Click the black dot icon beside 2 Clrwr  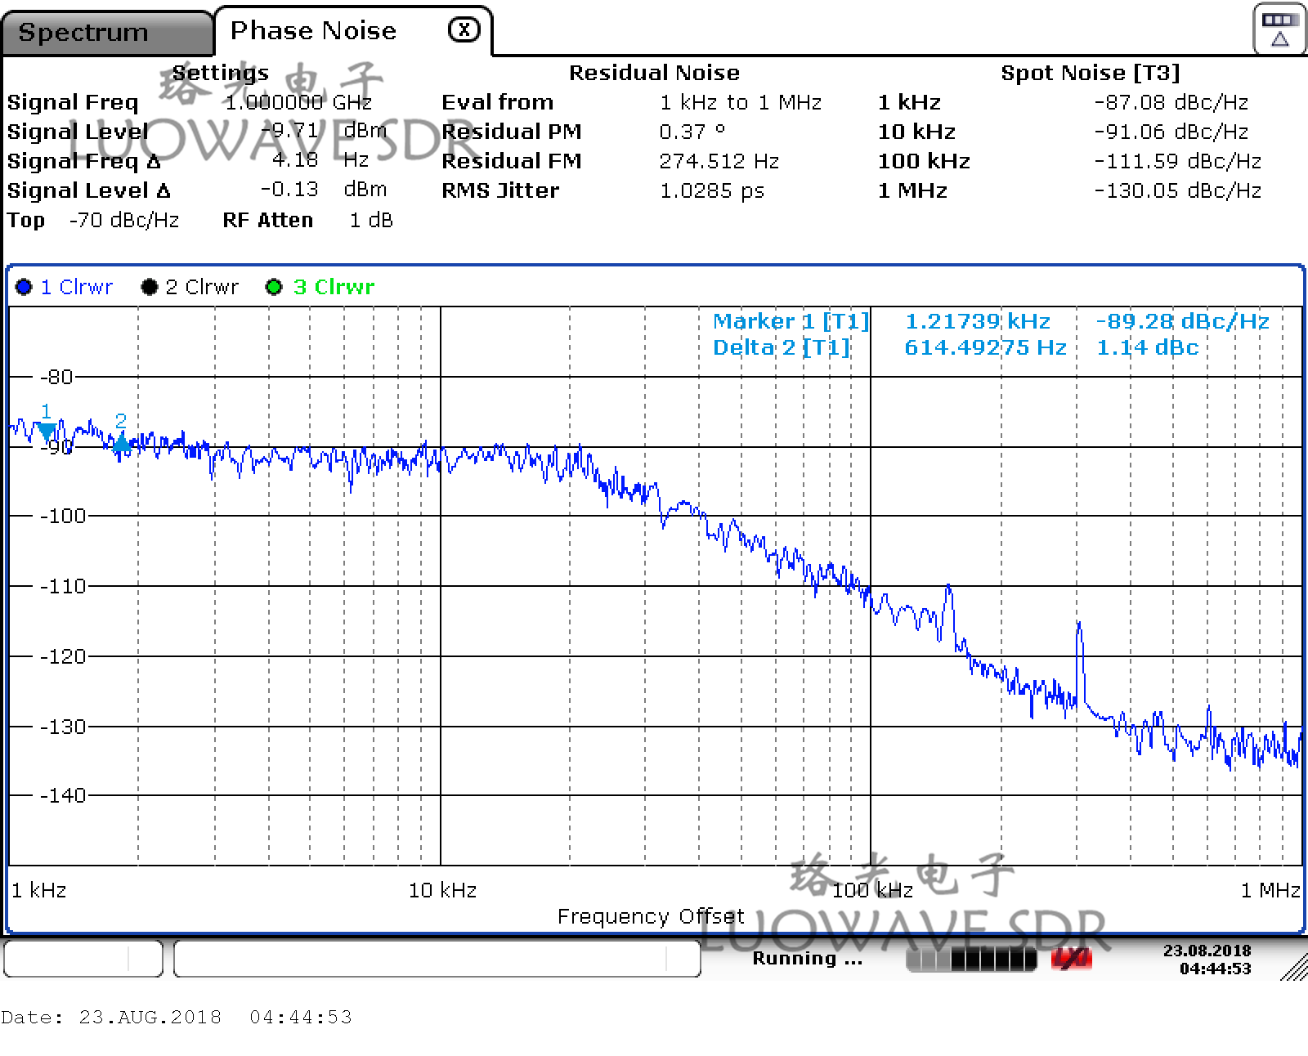coord(150,287)
